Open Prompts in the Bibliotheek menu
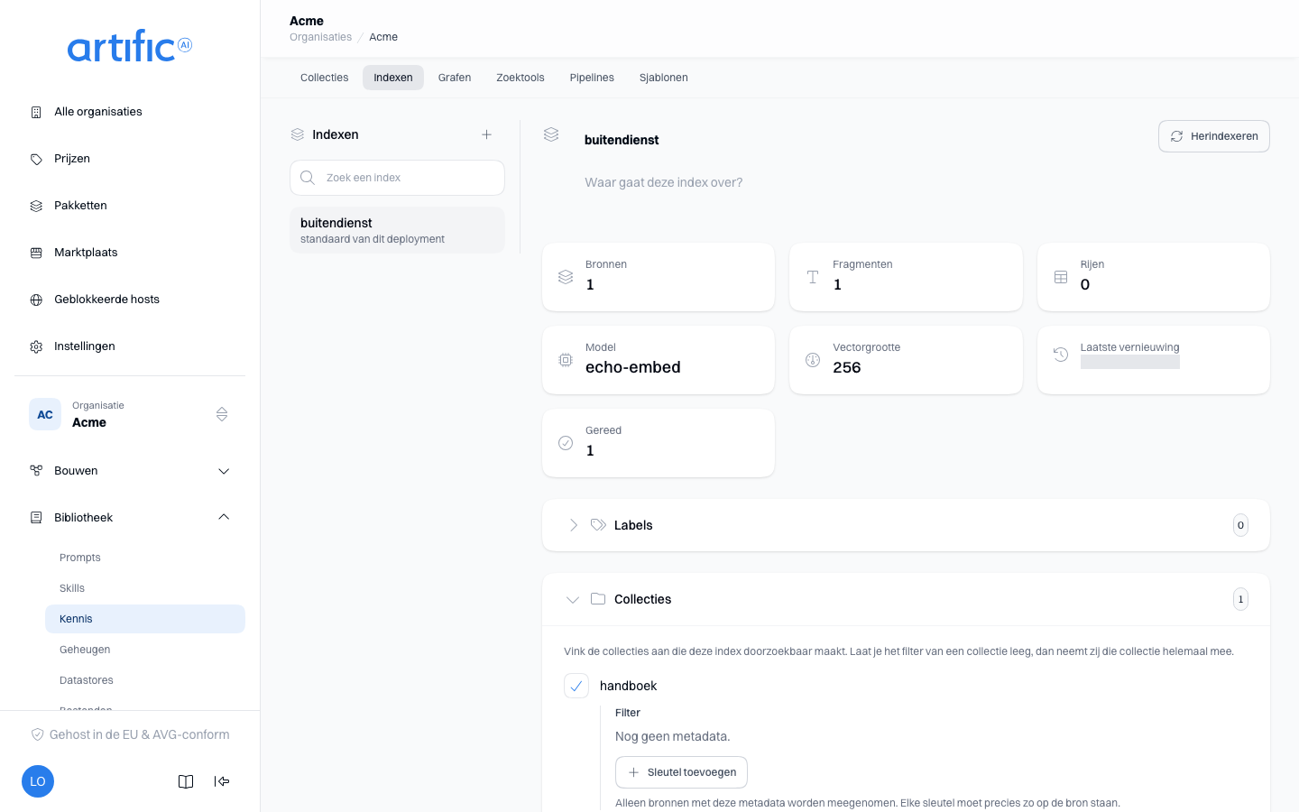This screenshot has height=812, width=1299. [x=145, y=558]
